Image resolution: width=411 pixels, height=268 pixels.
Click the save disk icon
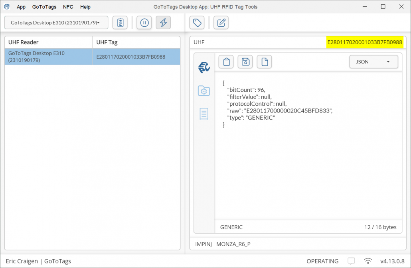pyautogui.click(x=245, y=62)
